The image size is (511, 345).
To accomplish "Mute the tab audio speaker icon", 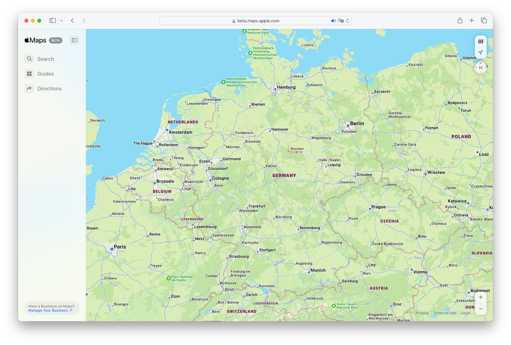I will [333, 21].
